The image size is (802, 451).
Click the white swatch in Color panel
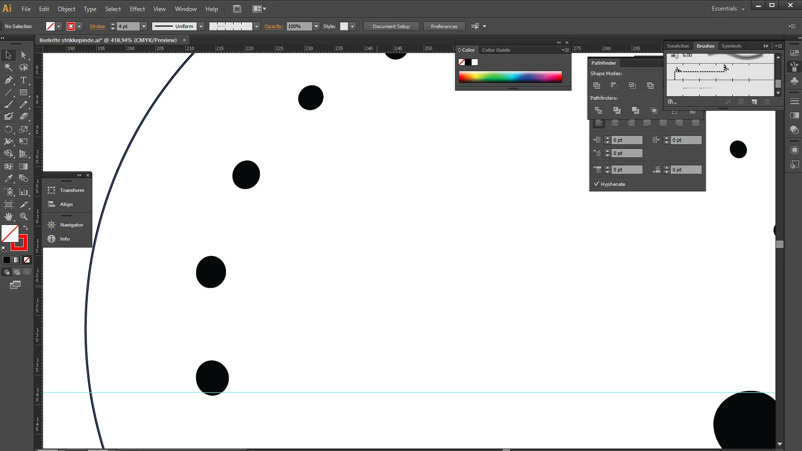tap(475, 62)
